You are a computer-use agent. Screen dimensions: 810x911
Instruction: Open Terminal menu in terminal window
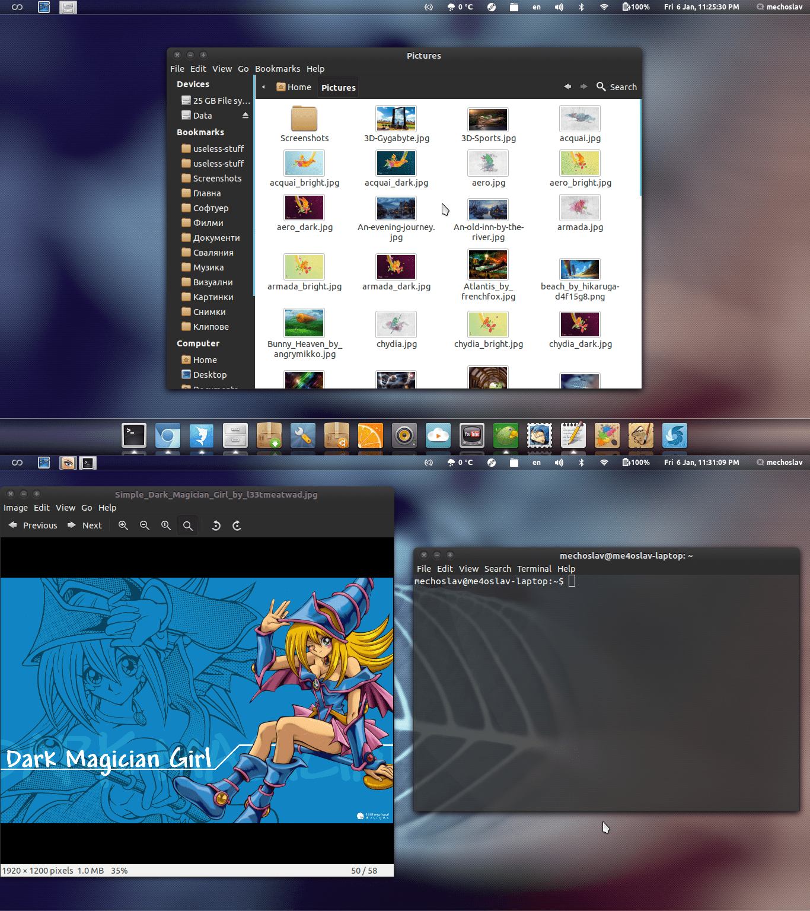(x=534, y=569)
